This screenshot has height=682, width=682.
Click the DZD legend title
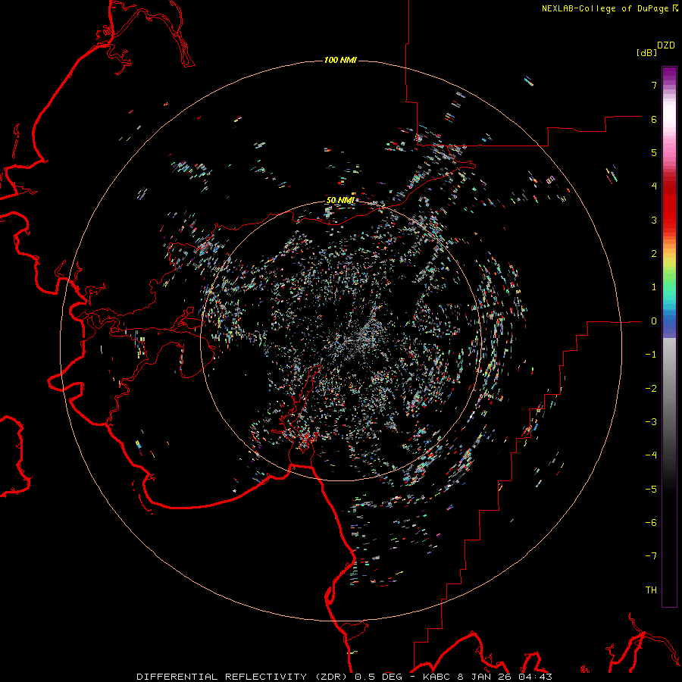click(x=666, y=45)
